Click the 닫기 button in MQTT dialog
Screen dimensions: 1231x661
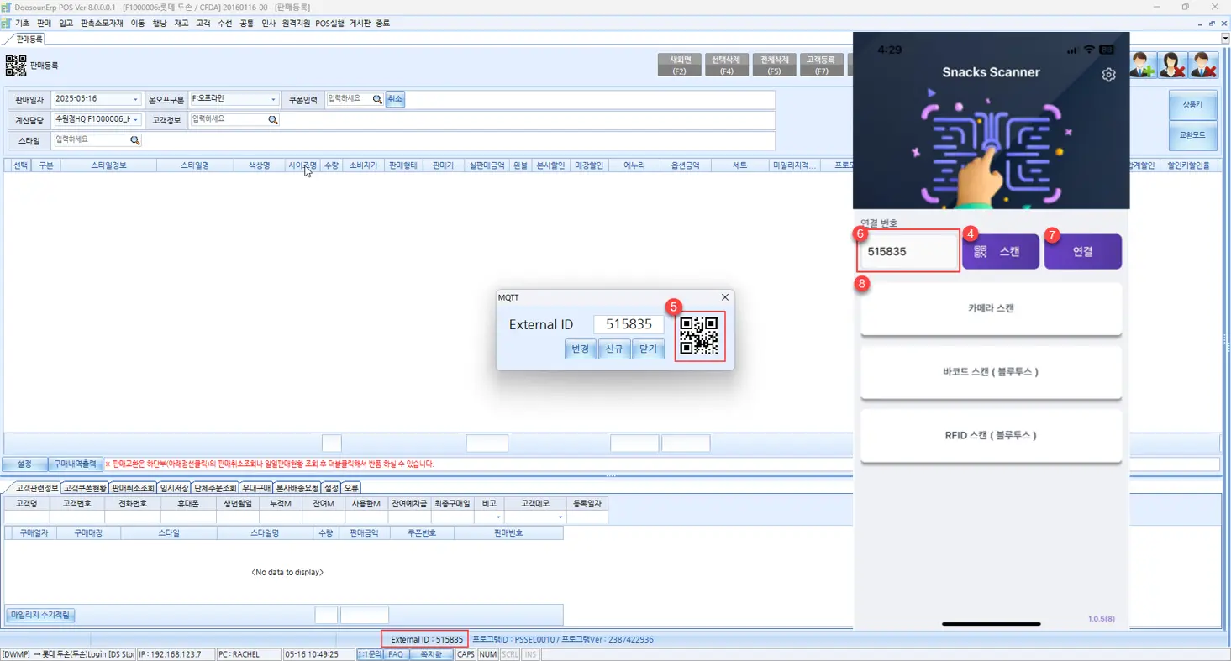point(648,349)
